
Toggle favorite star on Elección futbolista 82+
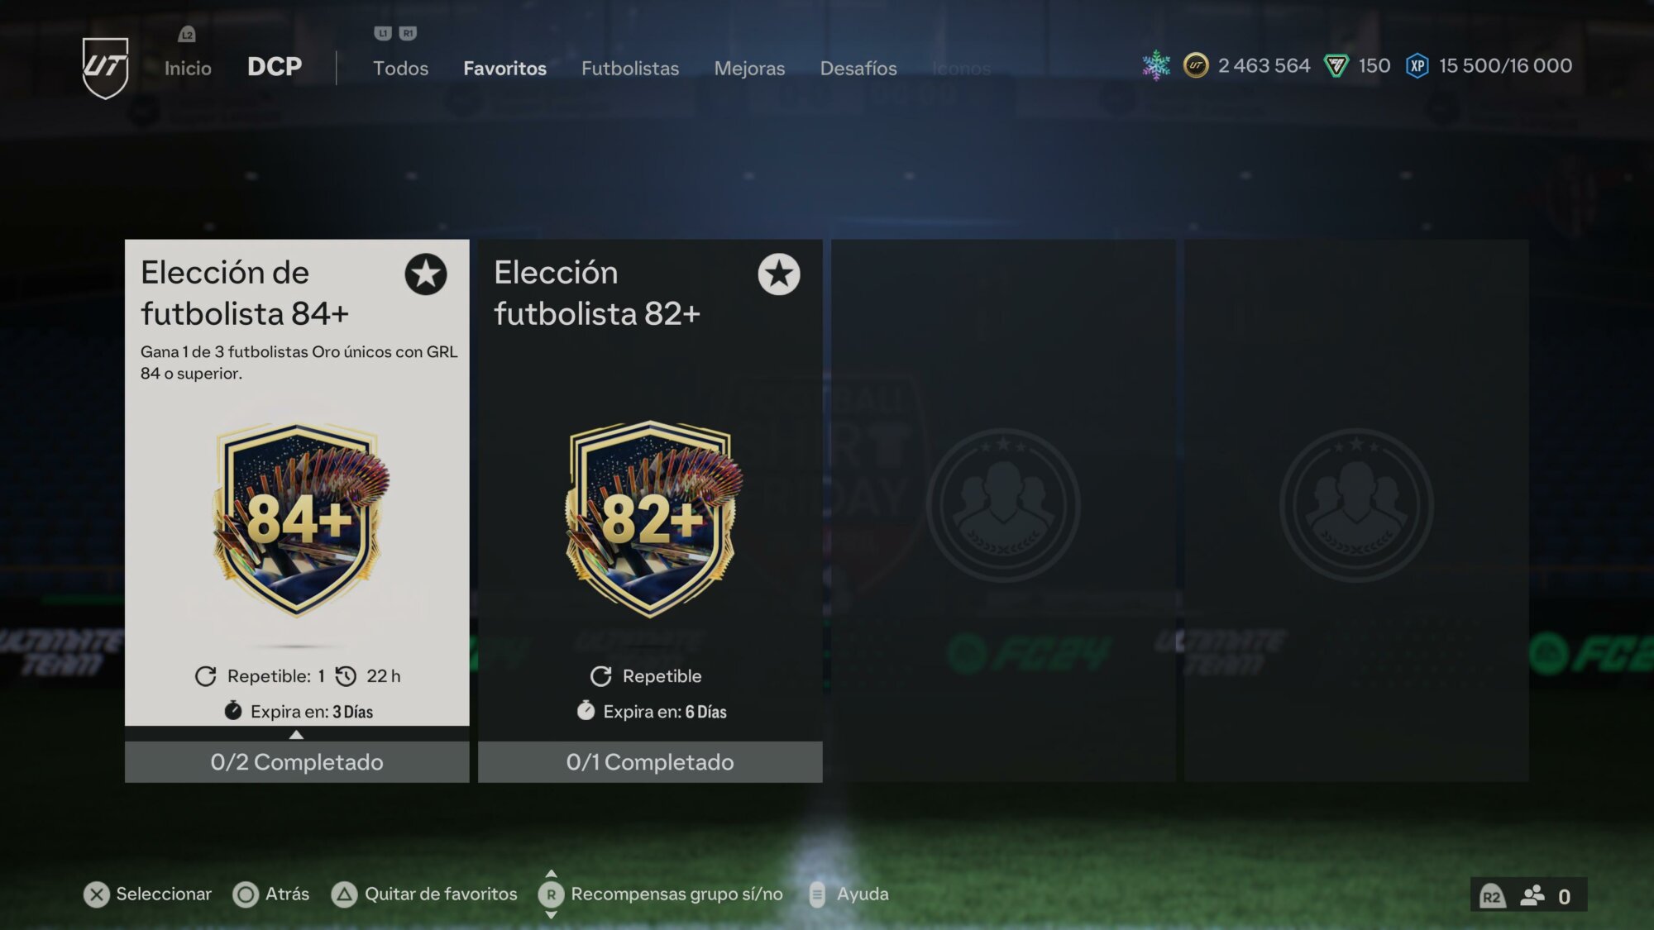[x=779, y=274]
